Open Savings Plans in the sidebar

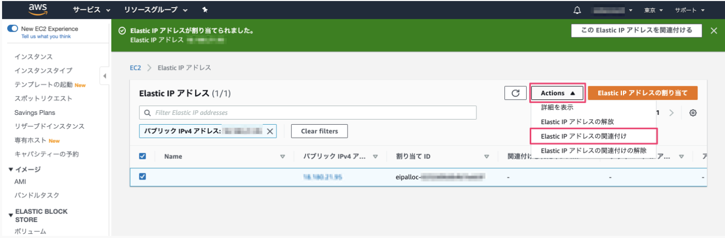35,112
